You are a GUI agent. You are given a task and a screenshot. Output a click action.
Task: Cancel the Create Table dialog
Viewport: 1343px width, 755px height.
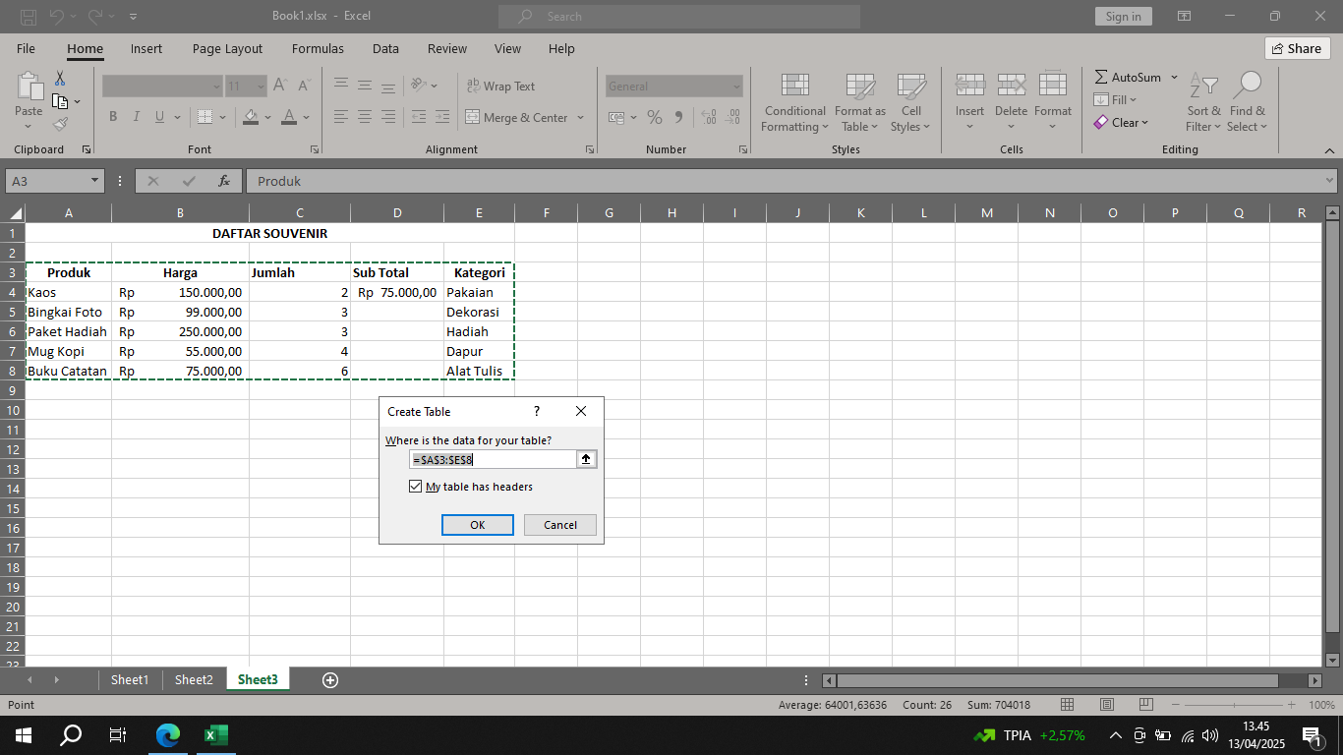tap(559, 524)
